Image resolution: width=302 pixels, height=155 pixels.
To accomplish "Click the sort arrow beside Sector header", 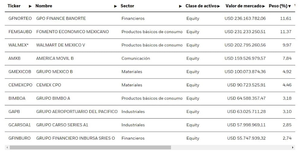I will point(180,6).
